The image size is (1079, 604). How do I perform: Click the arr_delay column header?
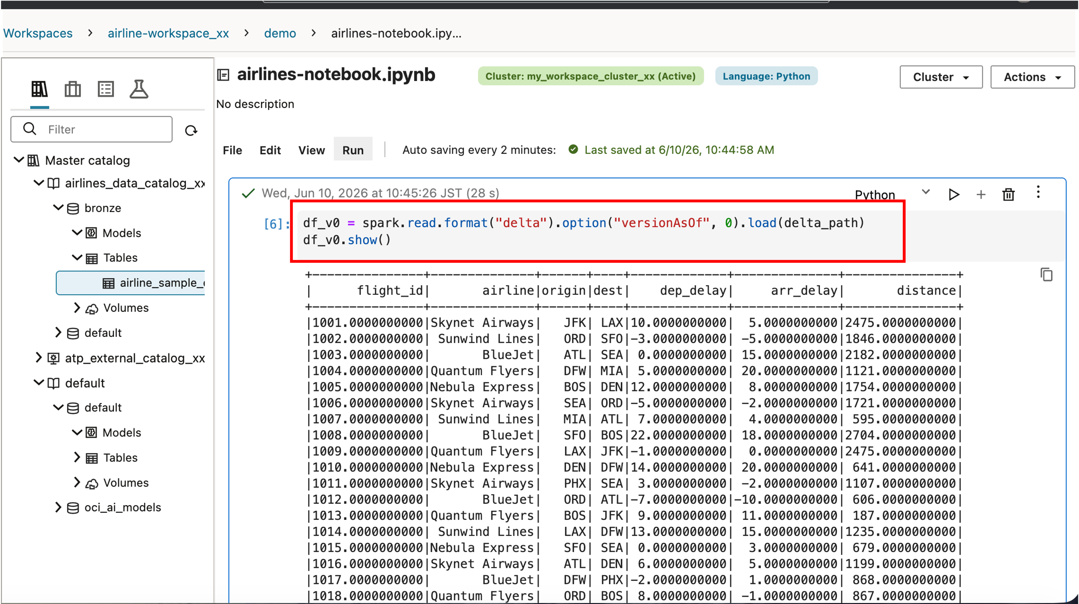[804, 291]
